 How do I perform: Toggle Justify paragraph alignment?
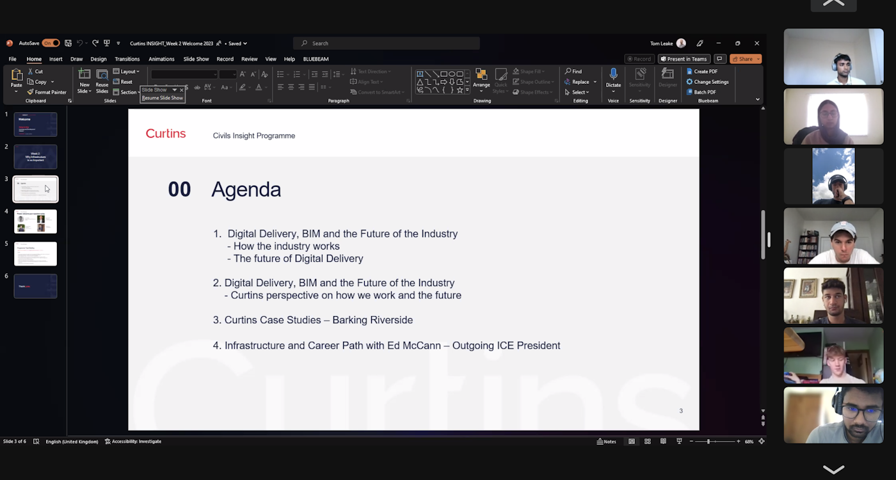click(x=312, y=87)
